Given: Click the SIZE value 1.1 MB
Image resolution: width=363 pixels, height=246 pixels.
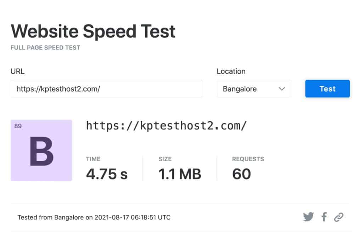Looking at the screenshot, I should coord(179,173).
